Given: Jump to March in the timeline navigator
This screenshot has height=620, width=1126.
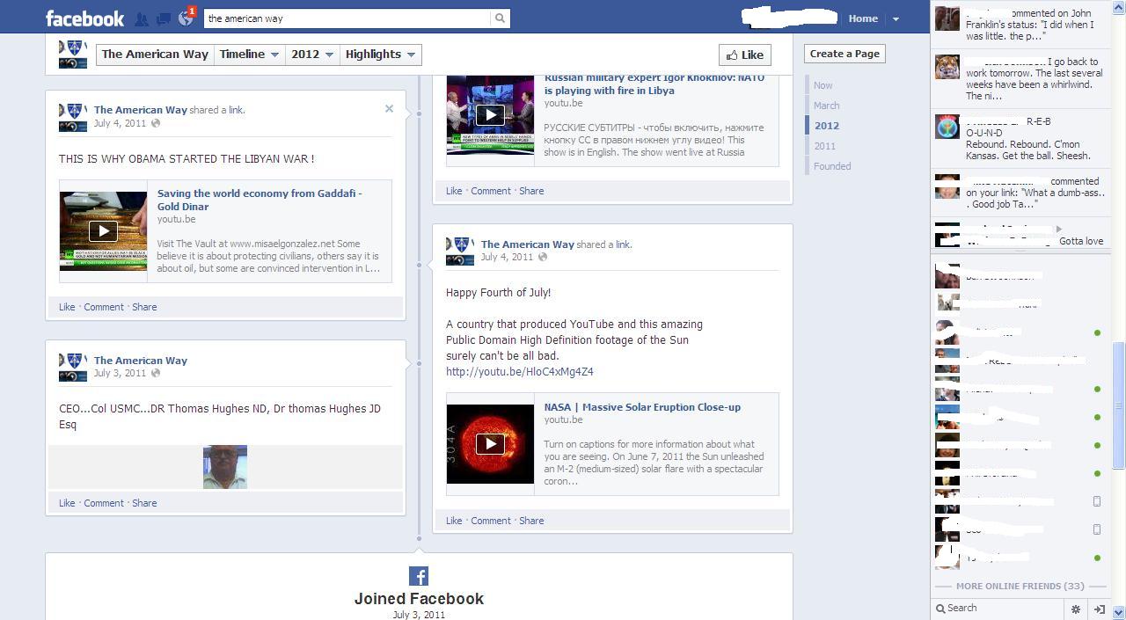Looking at the screenshot, I should pyautogui.click(x=827, y=106).
